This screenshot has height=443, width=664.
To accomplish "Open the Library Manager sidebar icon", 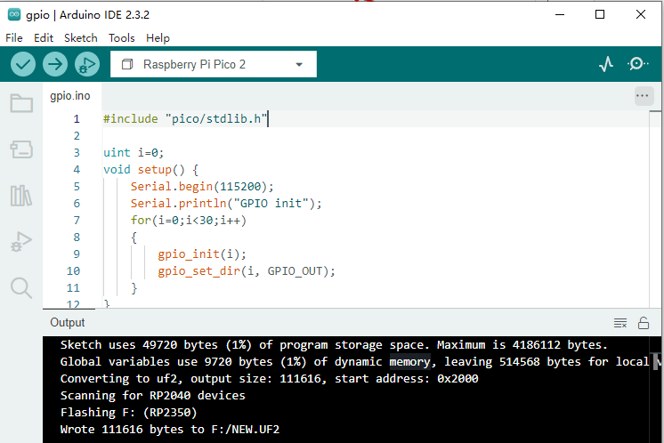I will click(21, 196).
